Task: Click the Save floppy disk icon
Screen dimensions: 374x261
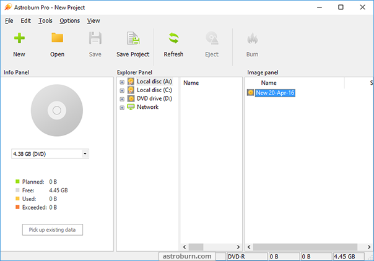Action: (95, 38)
